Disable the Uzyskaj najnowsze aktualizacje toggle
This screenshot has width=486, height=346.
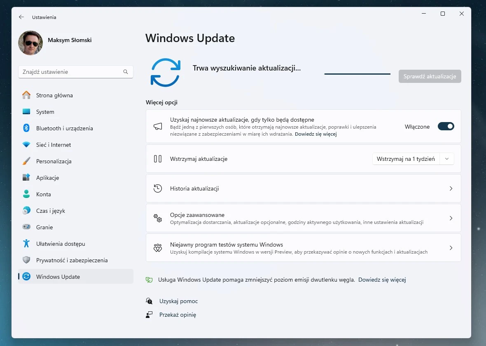pos(446,127)
